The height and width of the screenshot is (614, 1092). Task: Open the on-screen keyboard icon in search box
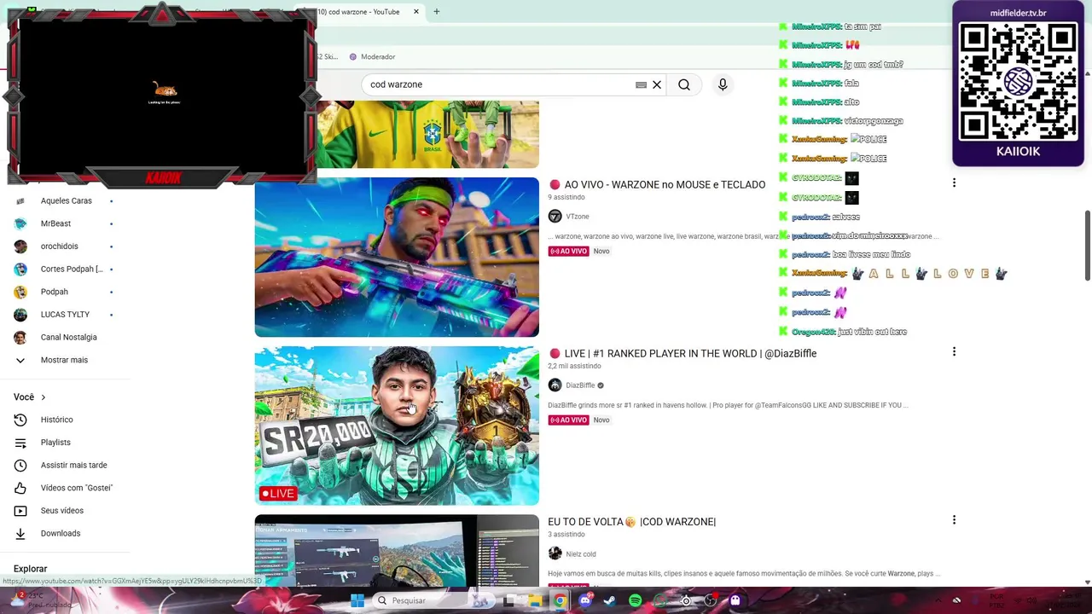[x=641, y=84]
